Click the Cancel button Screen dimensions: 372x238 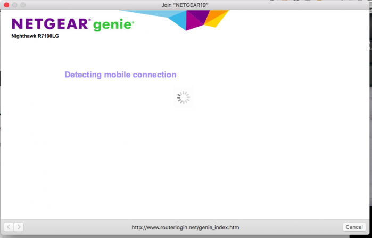tap(354, 227)
